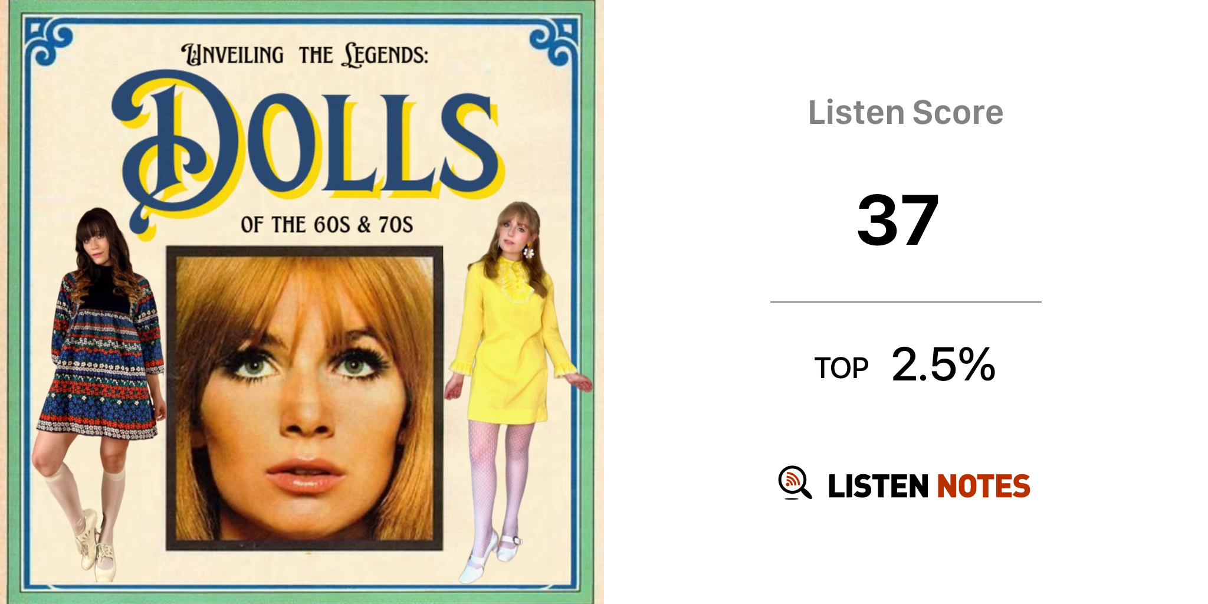
Task: Click the 2.5% ranking value
Action: (x=943, y=365)
